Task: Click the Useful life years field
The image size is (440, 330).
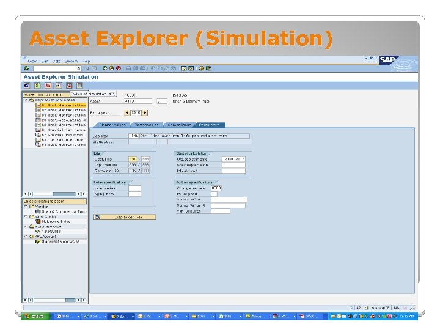Action: click(x=133, y=159)
